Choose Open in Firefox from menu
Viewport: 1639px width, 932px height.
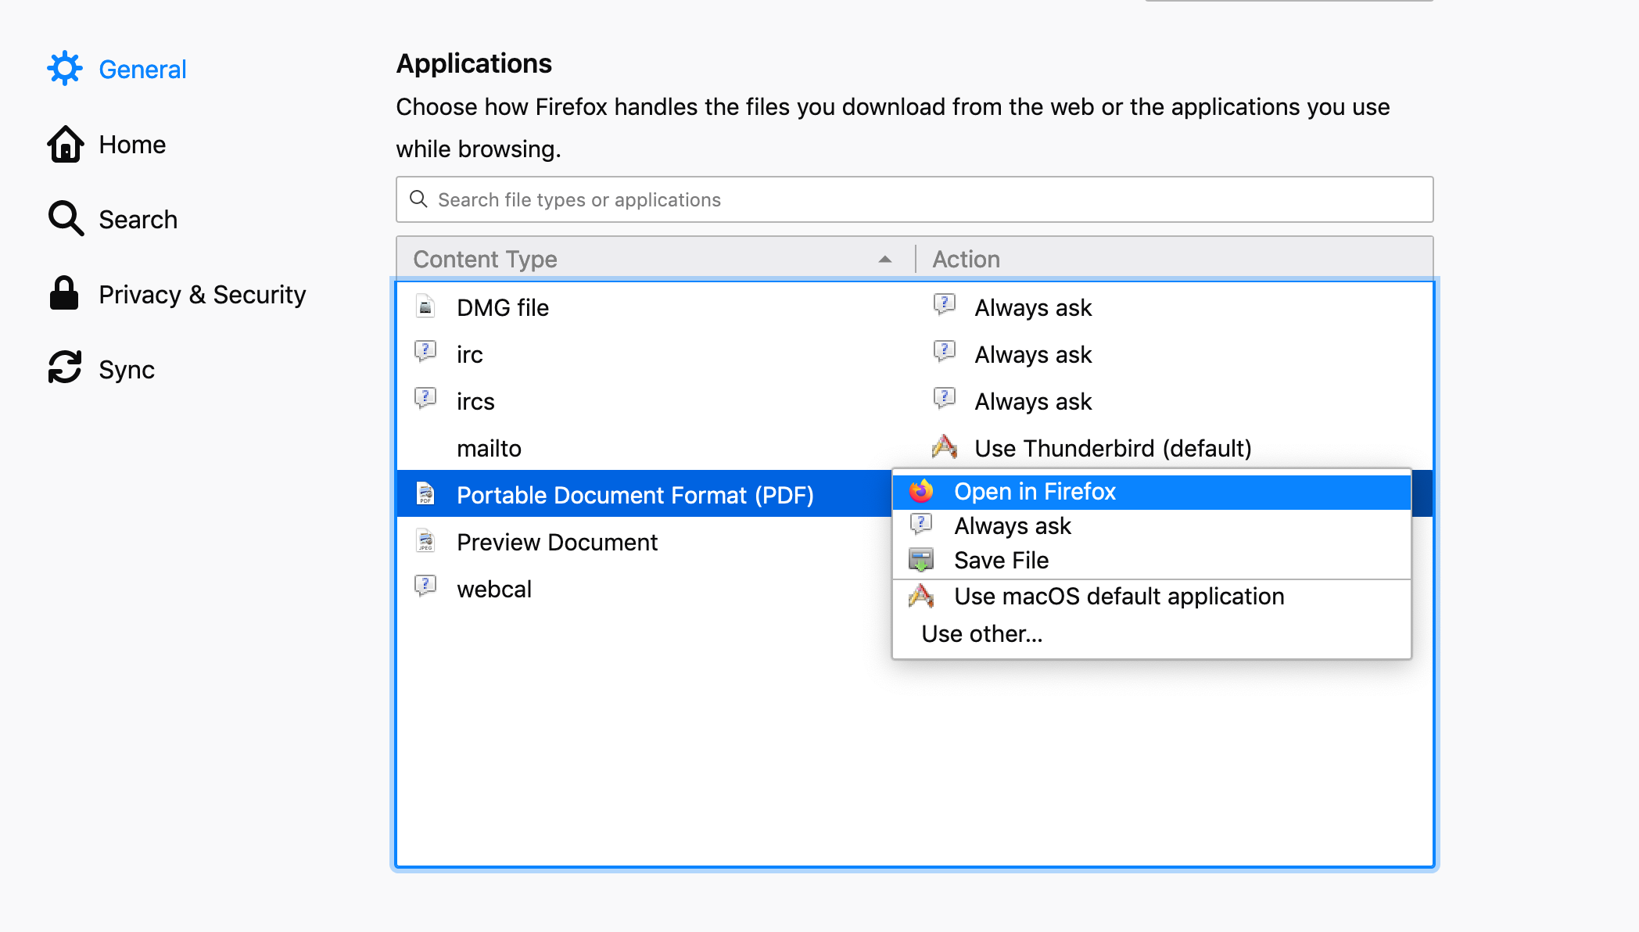(x=1152, y=492)
